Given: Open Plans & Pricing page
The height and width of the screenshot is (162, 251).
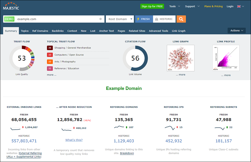Looking at the screenshot, I should pos(213,7).
